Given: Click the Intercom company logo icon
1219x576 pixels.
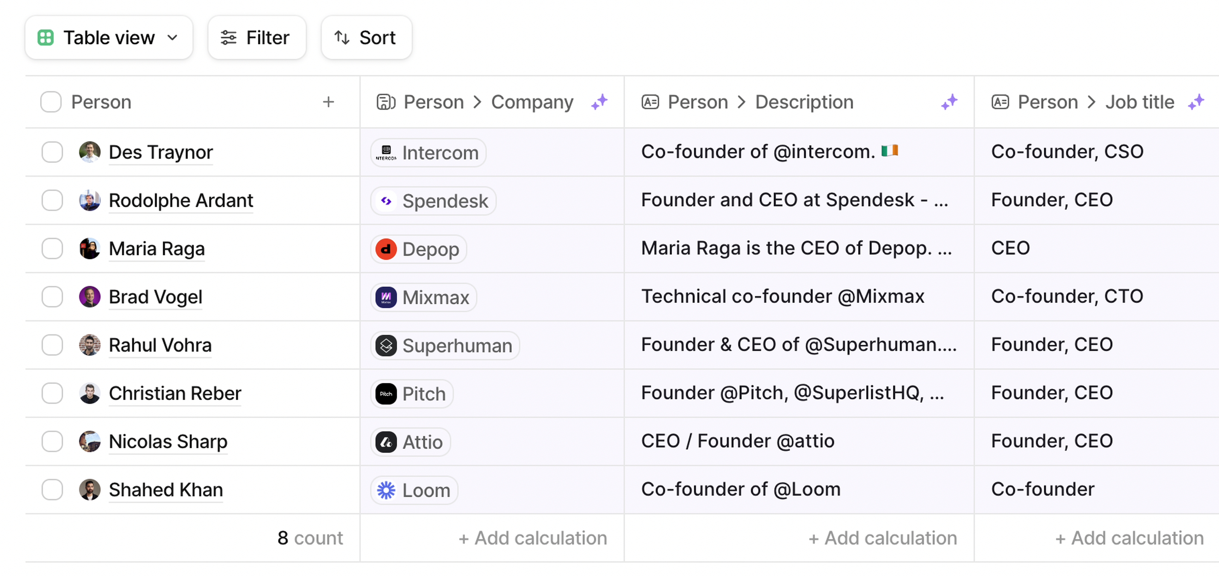Looking at the screenshot, I should 386,152.
